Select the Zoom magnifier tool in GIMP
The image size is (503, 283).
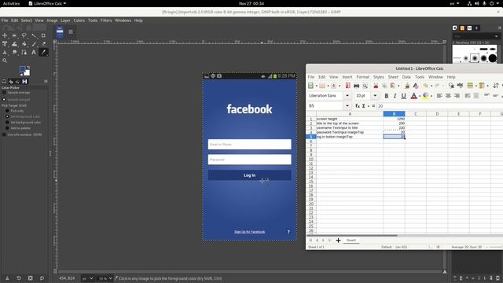point(5,61)
